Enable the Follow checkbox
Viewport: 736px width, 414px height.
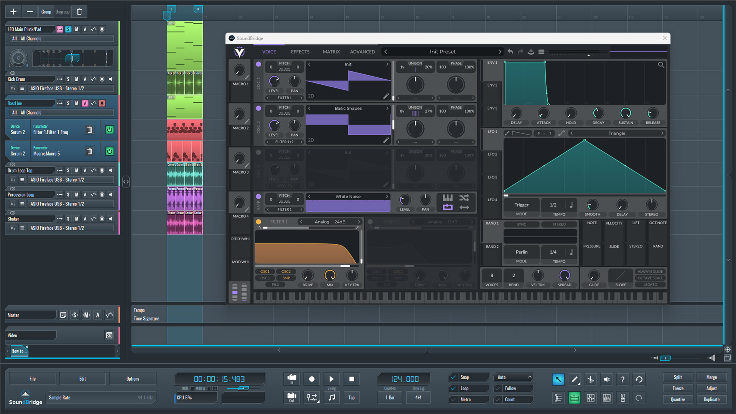click(498, 388)
